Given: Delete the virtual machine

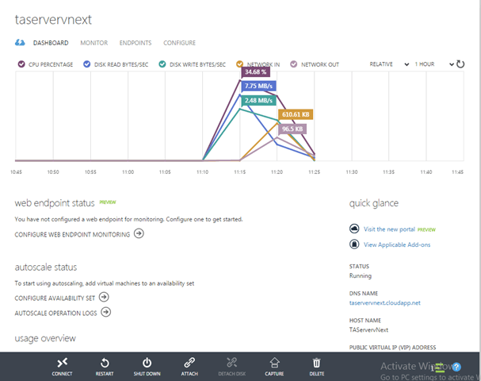Looking at the screenshot, I should click(x=317, y=367).
